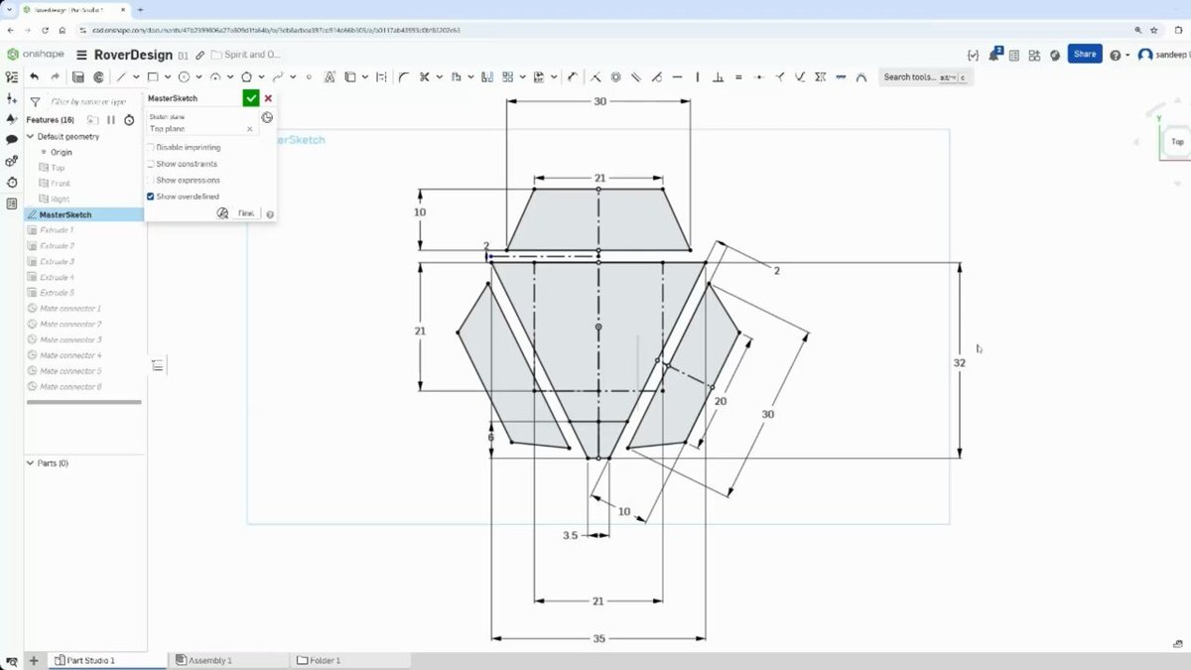Viewport: 1191px width, 670px height.
Task: Select the Spline sketch tool
Action: pos(278,77)
